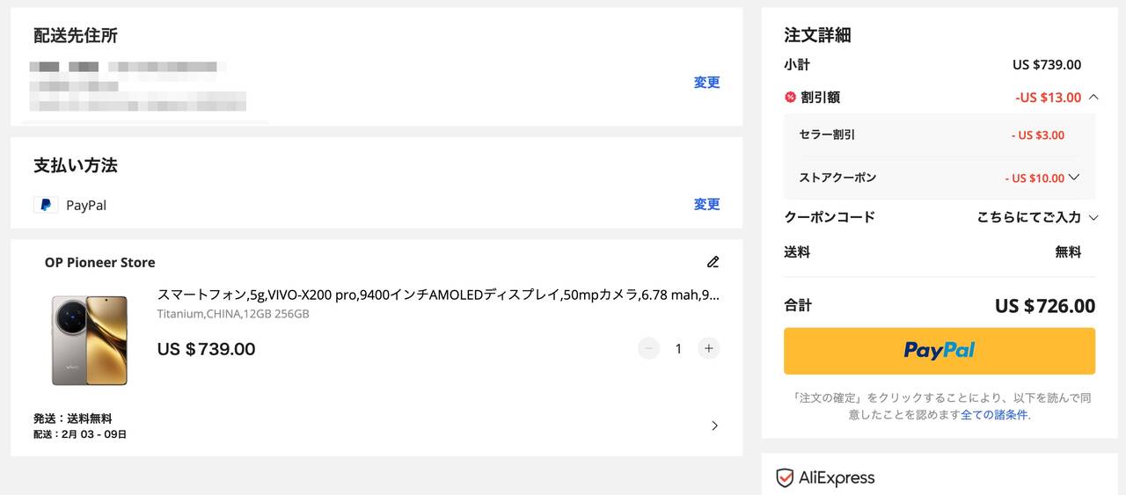Click the red discount badge next to 割引額
The height and width of the screenshot is (495, 1126).
[x=790, y=98]
